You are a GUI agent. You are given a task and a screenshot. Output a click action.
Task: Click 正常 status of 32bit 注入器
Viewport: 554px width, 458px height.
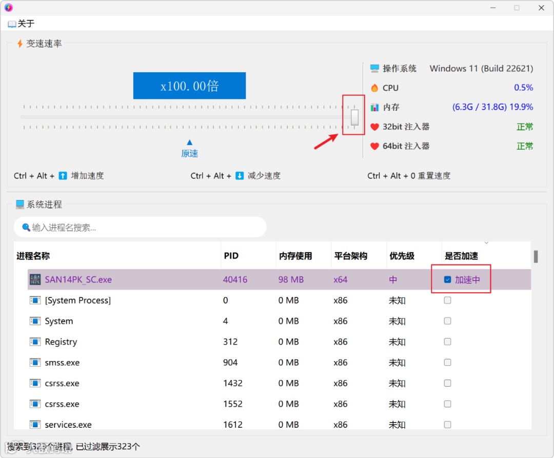click(525, 127)
